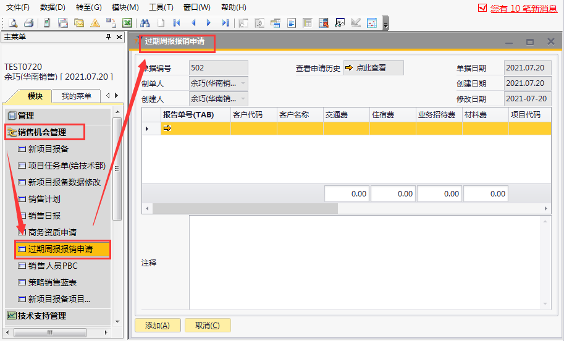Click the binoculars find icon

[145, 23]
